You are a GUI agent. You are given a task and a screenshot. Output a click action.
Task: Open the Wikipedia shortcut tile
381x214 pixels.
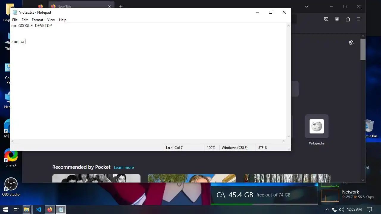pyautogui.click(x=317, y=126)
